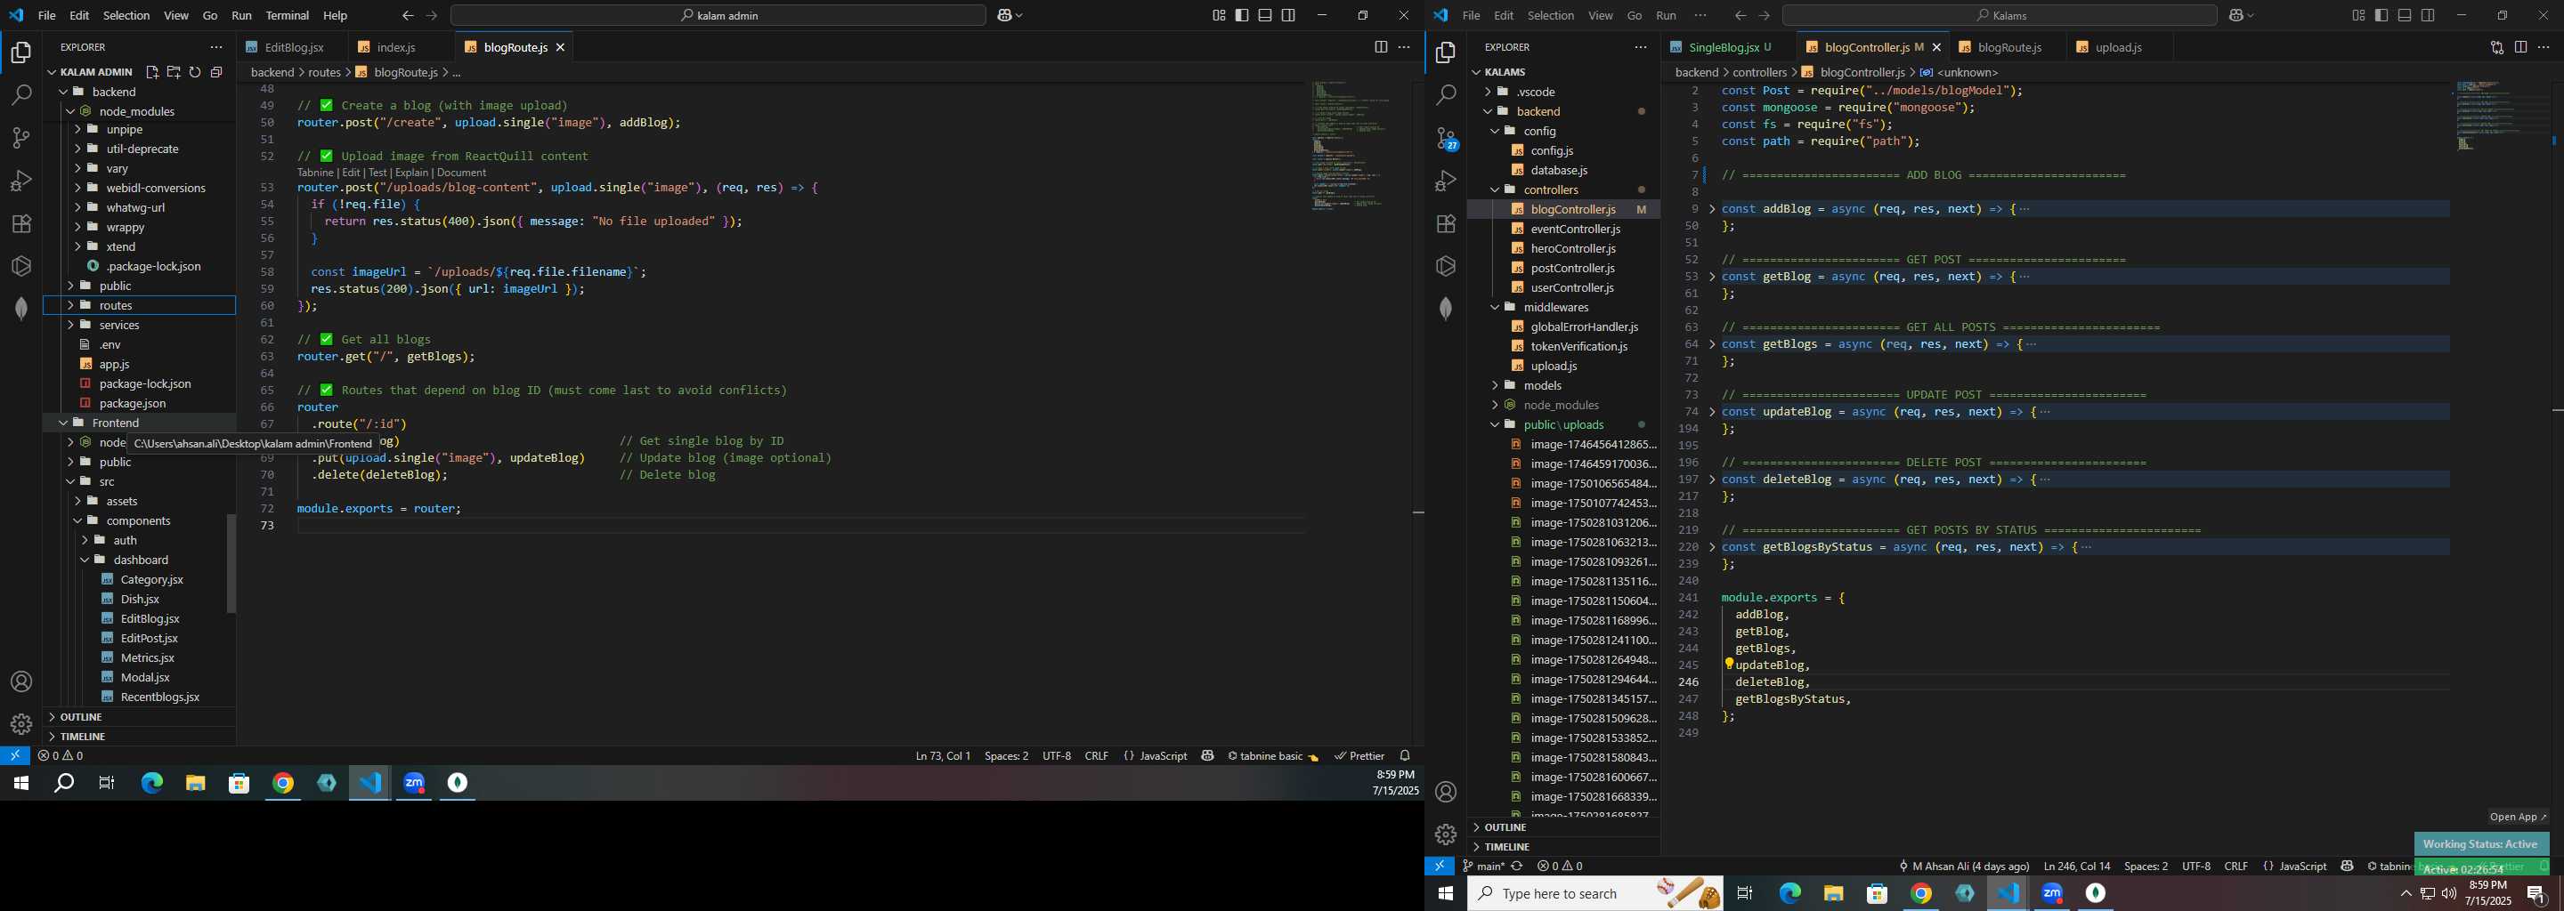Open Extensions view in right Kalams window
Image resolution: width=2564 pixels, height=911 pixels.
coord(1446,224)
